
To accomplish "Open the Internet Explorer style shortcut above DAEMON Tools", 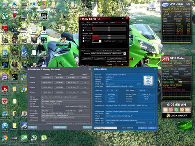I will coord(5,114).
